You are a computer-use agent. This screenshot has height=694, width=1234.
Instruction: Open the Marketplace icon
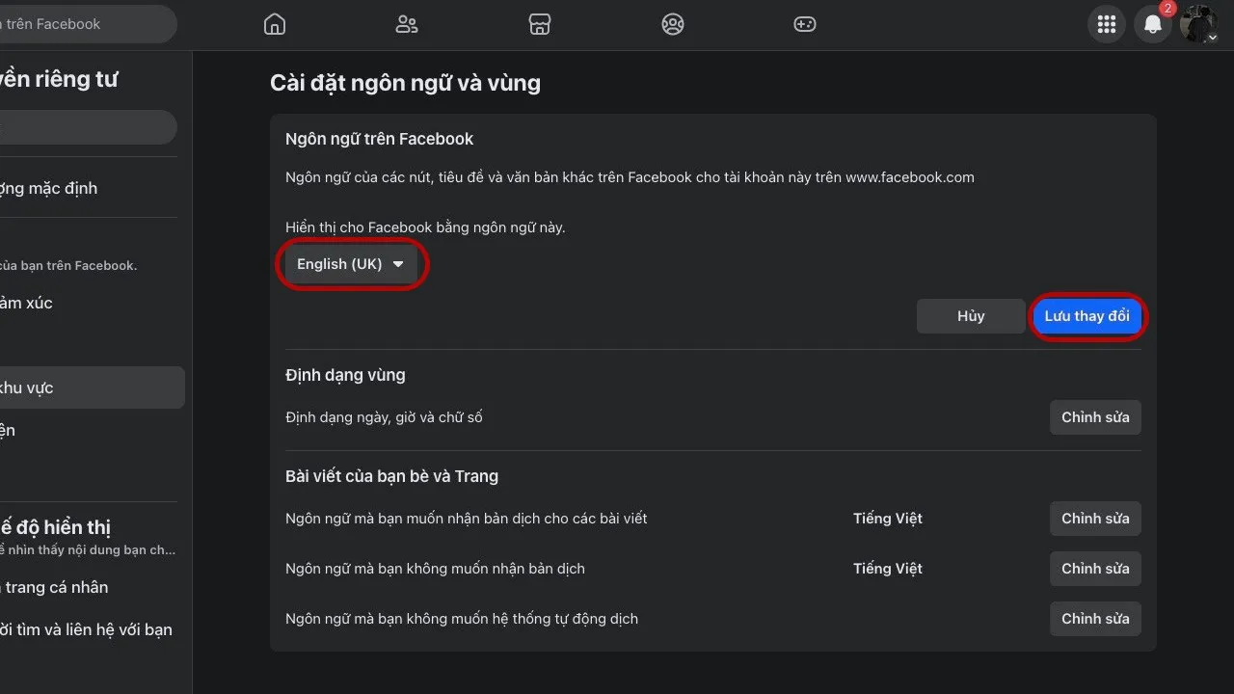click(540, 24)
